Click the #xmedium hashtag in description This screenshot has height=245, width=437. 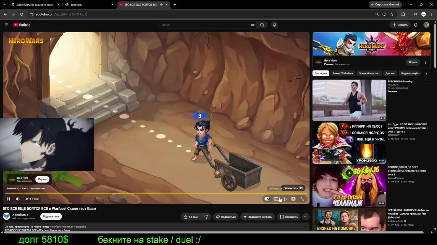coord(67,227)
